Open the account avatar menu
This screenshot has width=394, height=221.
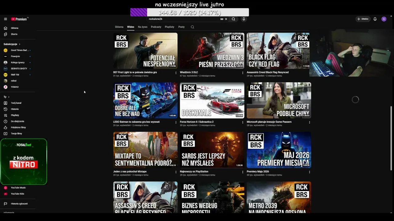[x=384, y=19]
